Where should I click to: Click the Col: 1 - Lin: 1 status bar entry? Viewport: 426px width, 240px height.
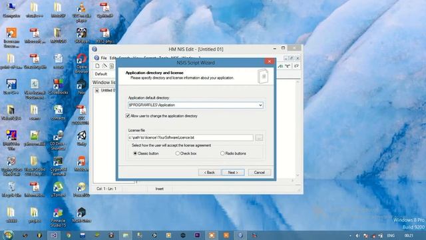[106, 189]
